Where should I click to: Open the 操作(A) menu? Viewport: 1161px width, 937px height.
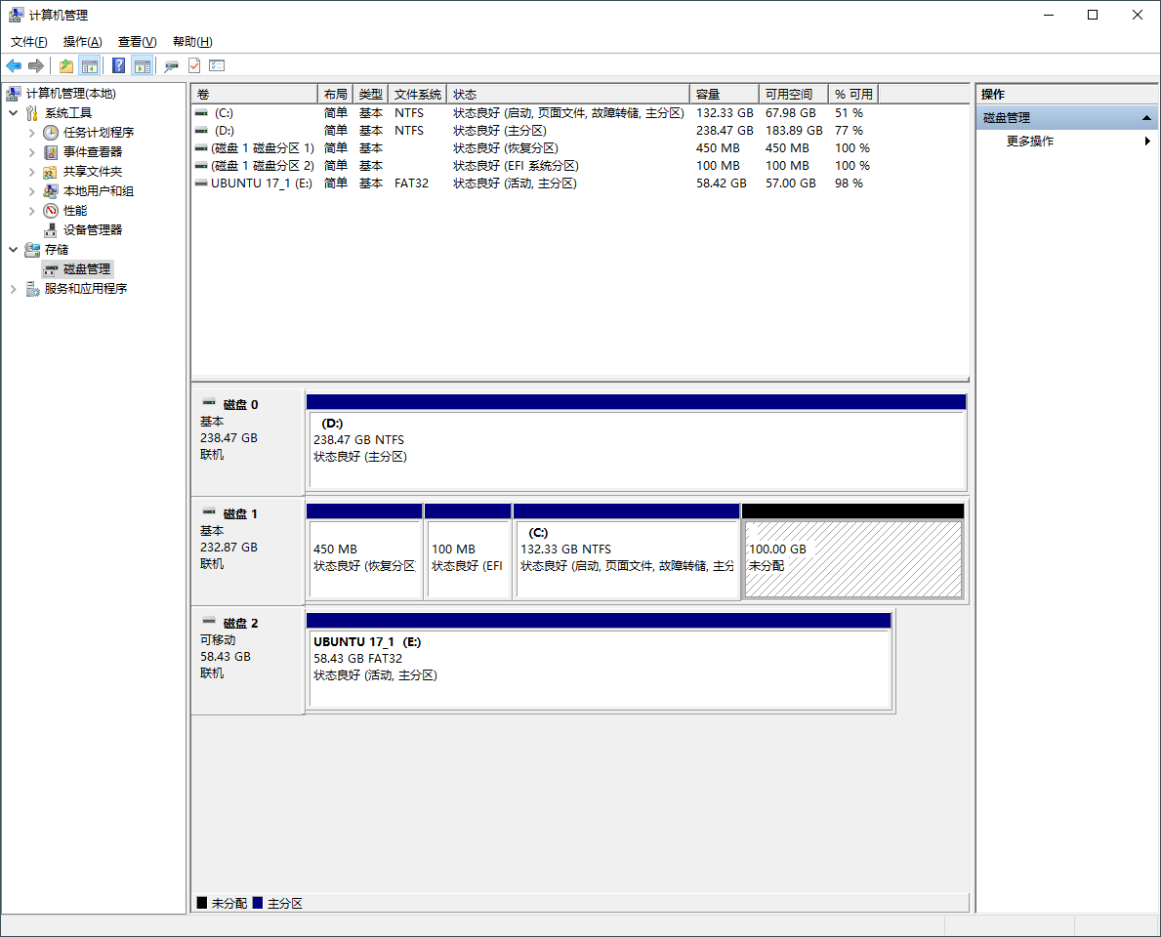pos(82,41)
